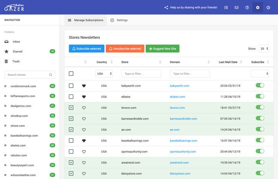Click the Sales Gazer logo

click(14, 7)
